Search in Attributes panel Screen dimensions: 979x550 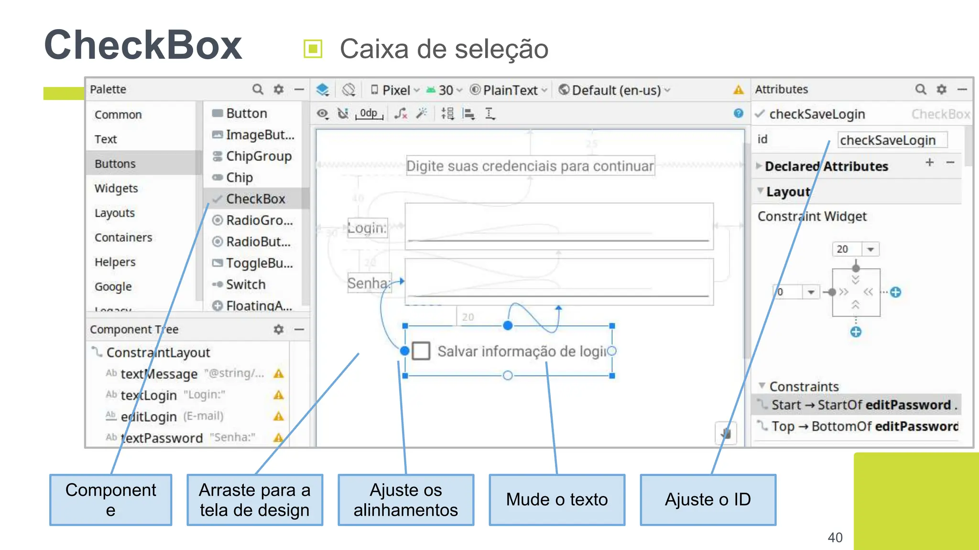pos(921,89)
